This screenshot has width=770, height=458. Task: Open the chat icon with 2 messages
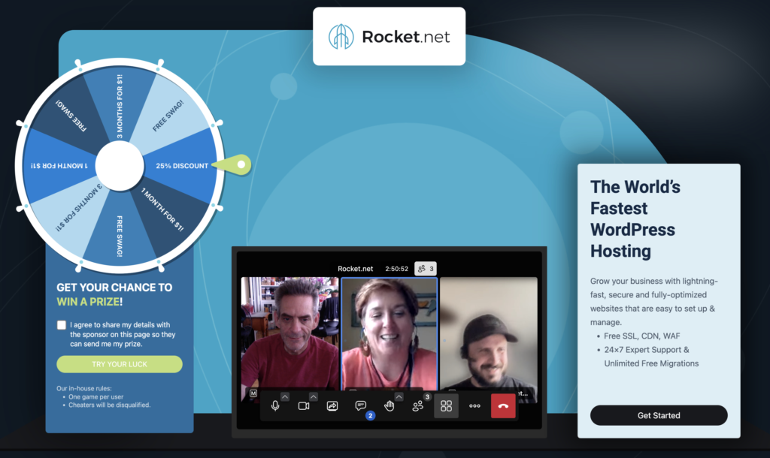(361, 406)
